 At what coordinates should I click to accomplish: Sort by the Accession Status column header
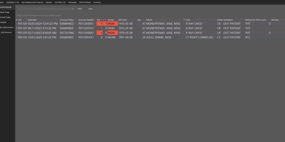pyautogui.click(x=67, y=20)
